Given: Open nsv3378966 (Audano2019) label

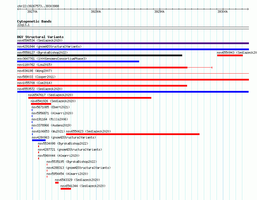Looking at the screenshot, I should 51,125.
